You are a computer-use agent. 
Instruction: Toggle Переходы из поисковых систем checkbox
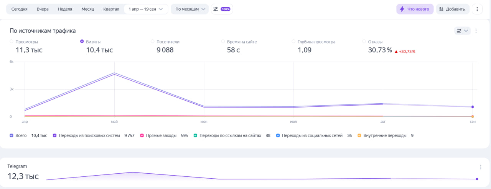pos(55,135)
